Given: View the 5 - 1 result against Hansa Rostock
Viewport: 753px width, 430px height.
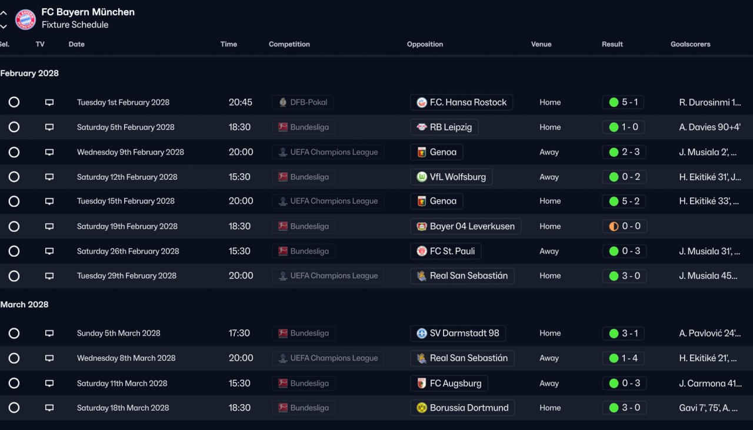Looking at the screenshot, I should pyautogui.click(x=623, y=102).
